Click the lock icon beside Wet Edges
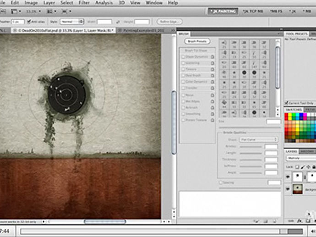The width and height of the screenshot is (316, 237). pos(212,102)
